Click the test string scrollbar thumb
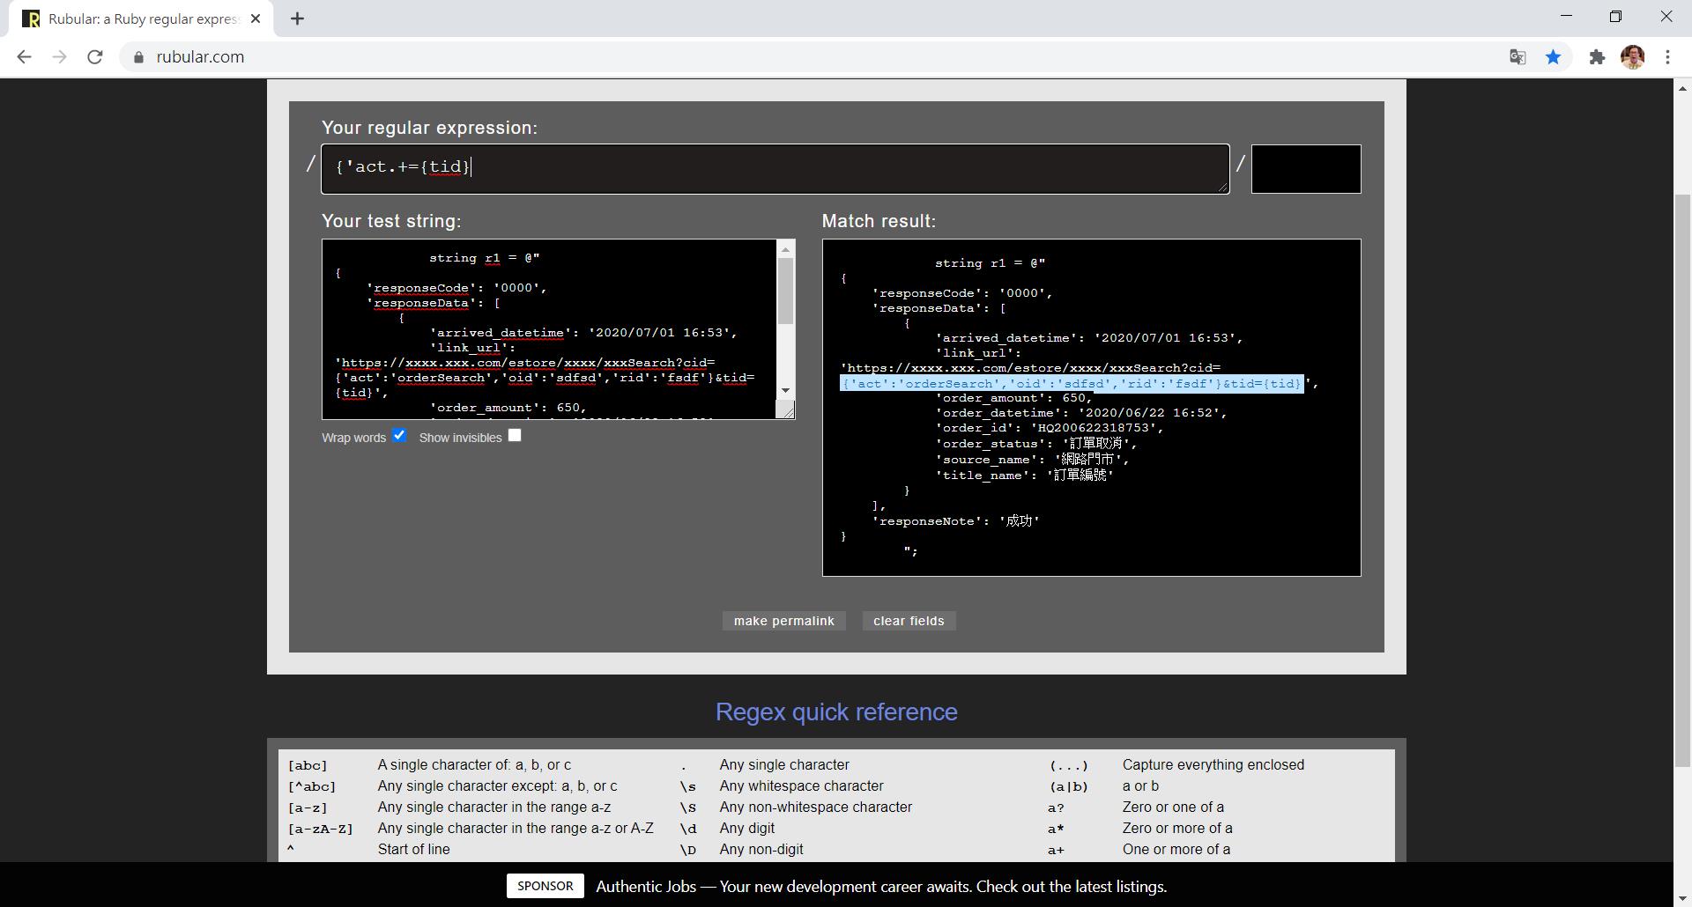1692x907 pixels. point(785,291)
